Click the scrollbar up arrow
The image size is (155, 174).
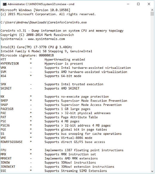pos(152,10)
